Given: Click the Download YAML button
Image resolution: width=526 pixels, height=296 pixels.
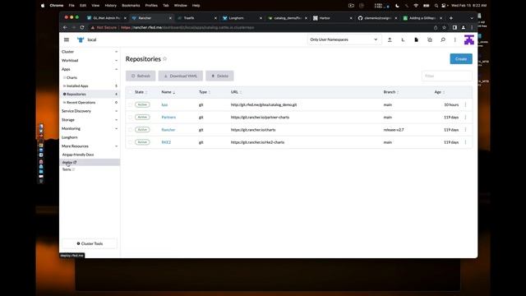Looking at the screenshot, I should click(181, 76).
